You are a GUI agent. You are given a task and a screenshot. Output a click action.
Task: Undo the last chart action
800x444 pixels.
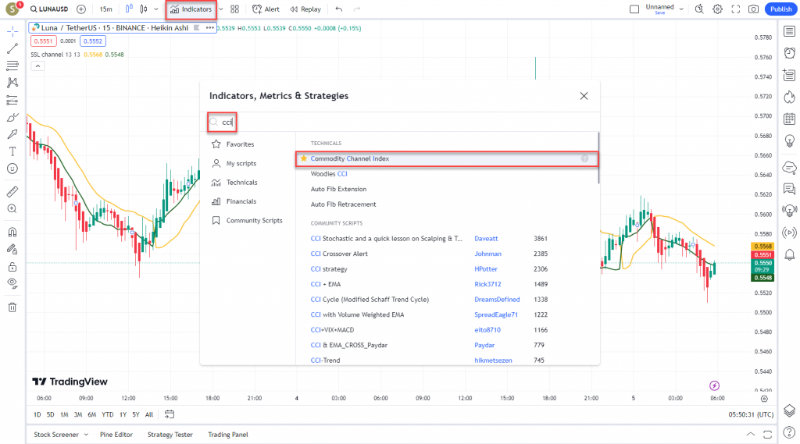tap(339, 9)
